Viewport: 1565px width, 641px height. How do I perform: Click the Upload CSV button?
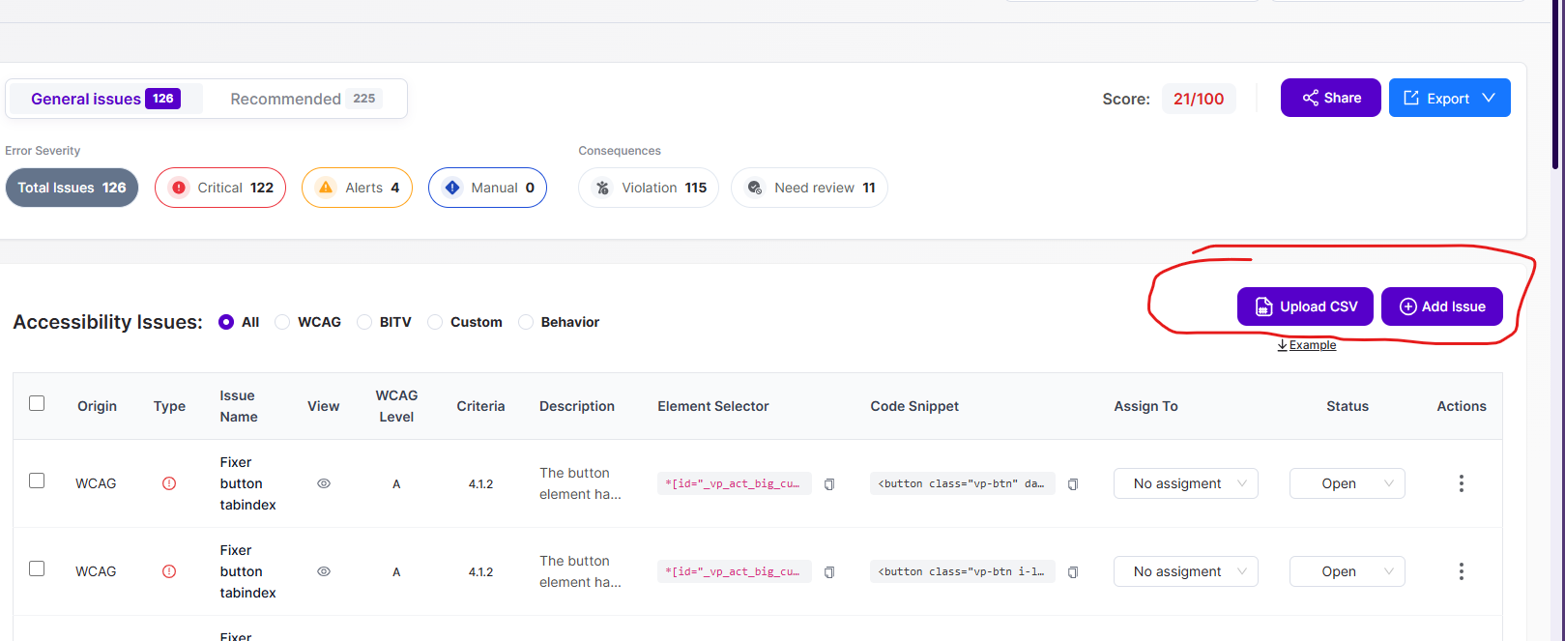[x=1305, y=306]
